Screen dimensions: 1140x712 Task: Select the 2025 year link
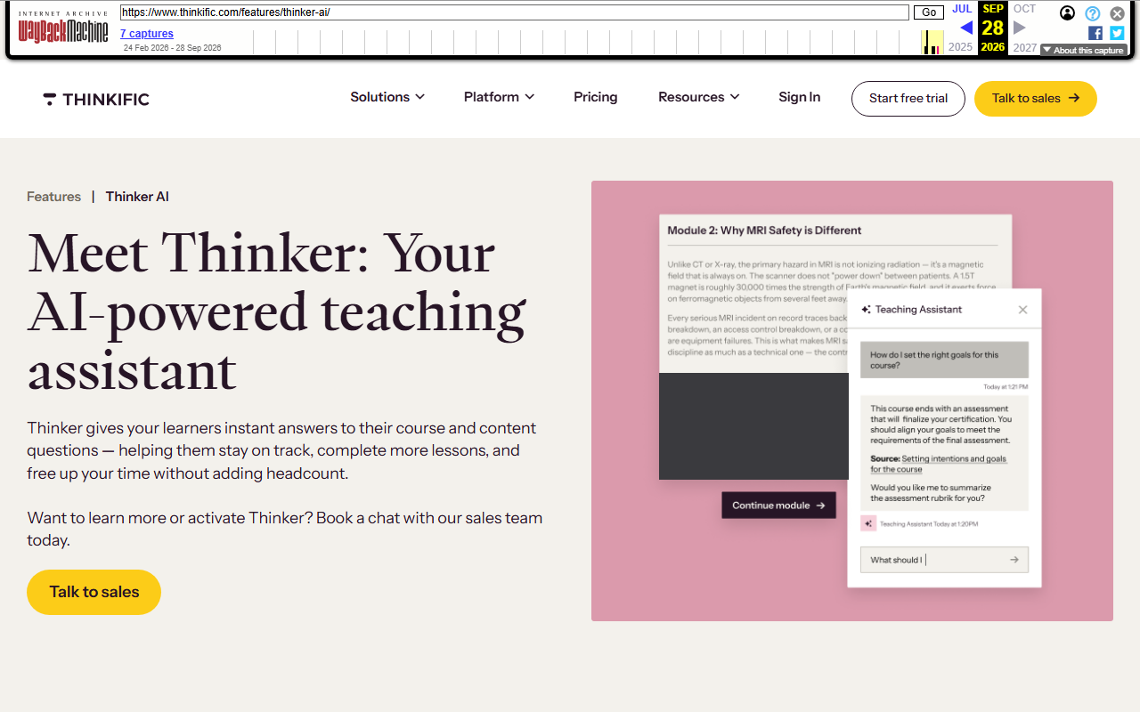coord(961,47)
